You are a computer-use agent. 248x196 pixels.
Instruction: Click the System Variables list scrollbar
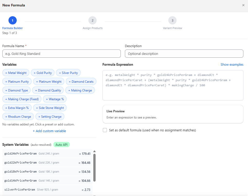[94, 167]
